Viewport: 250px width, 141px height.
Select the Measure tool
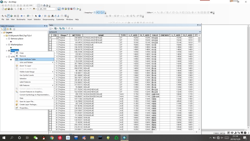point(49,16)
